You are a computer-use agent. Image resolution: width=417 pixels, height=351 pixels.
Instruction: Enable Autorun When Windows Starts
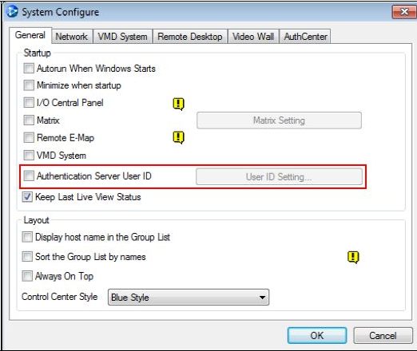coord(29,68)
